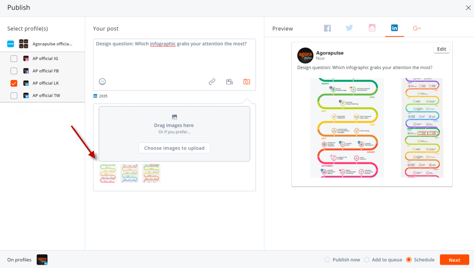
Task: Click the Next button
Action: coord(454,259)
